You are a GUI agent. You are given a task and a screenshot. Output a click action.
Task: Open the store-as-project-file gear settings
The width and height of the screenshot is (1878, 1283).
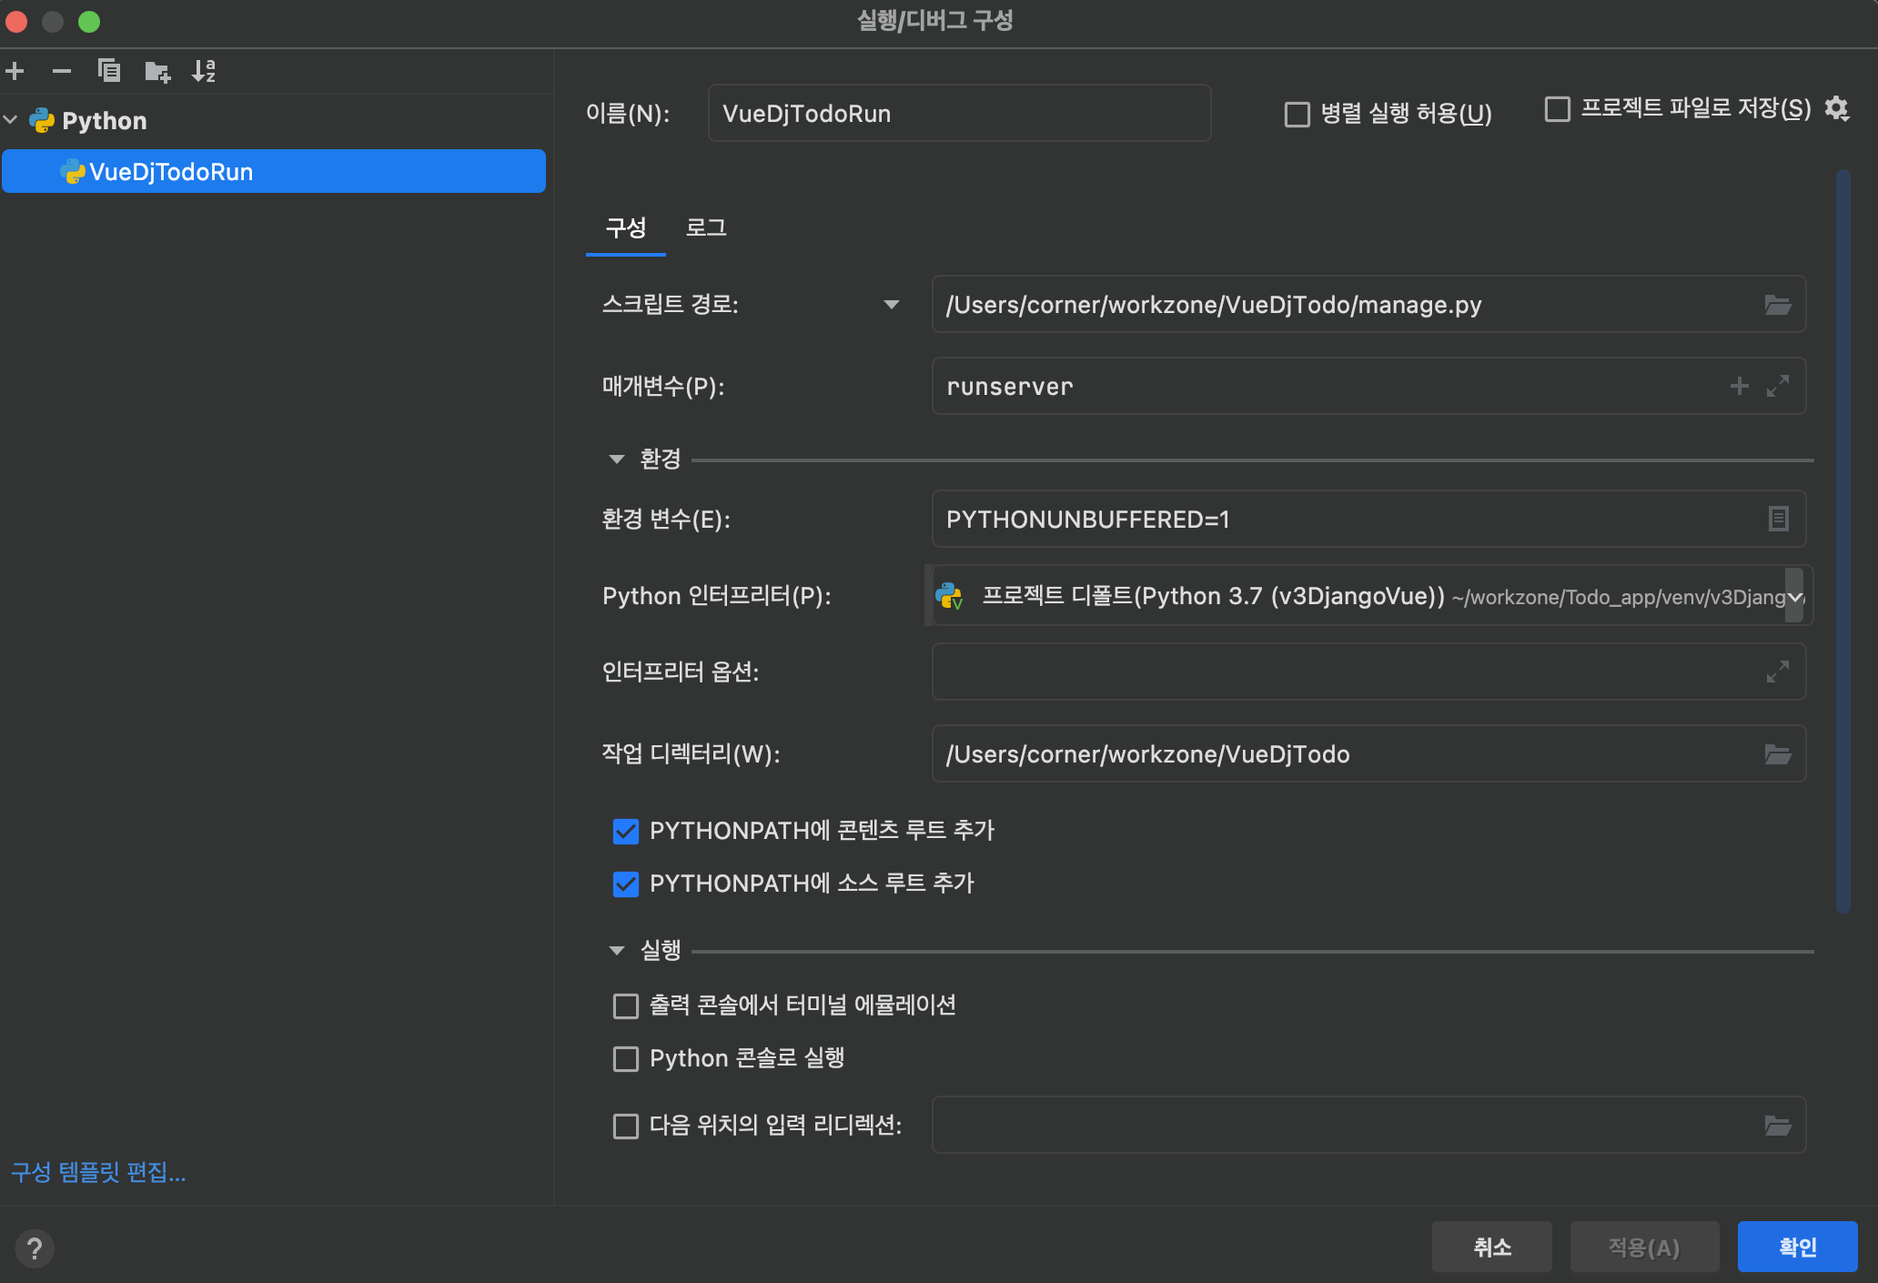click(1837, 109)
